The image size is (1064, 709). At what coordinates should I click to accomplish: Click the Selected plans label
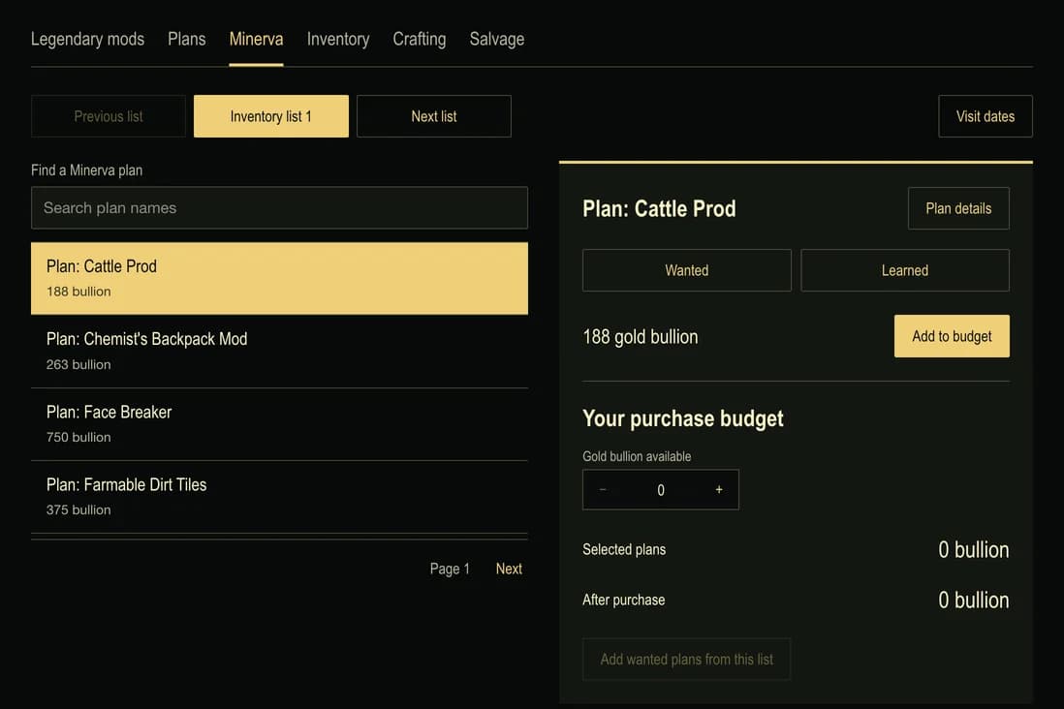624,549
